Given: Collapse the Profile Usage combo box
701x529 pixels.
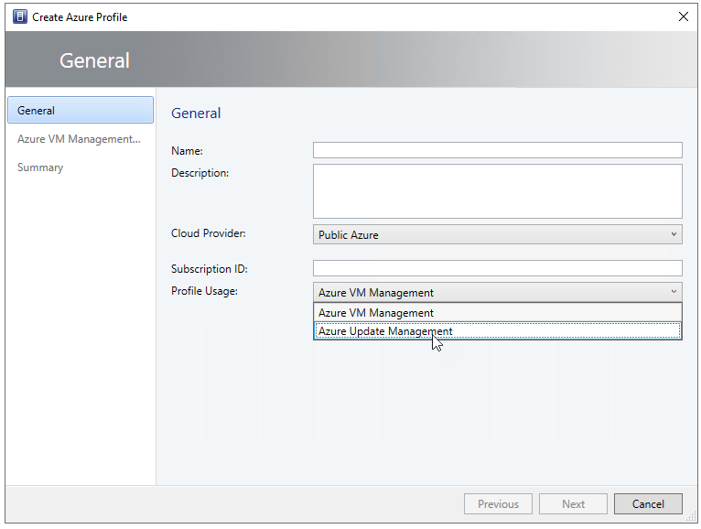Looking at the screenshot, I should tap(490, 293).
